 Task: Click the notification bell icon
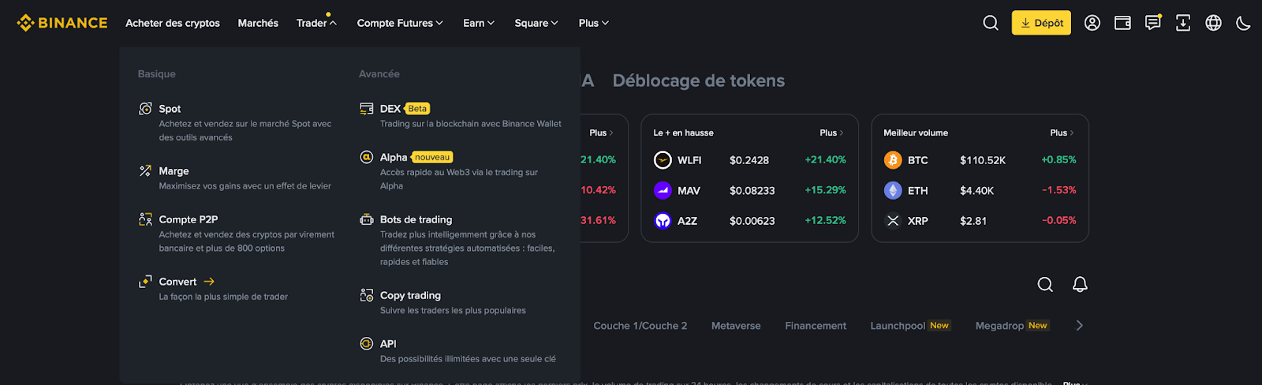click(x=1080, y=284)
